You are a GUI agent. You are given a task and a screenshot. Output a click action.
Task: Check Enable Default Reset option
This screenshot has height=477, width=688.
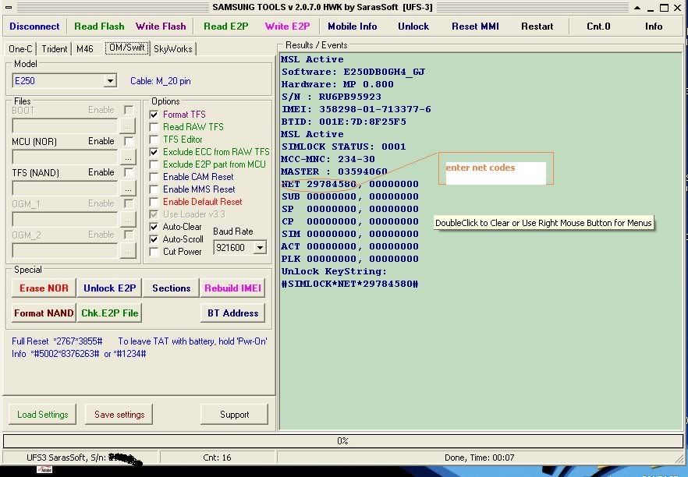point(154,202)
